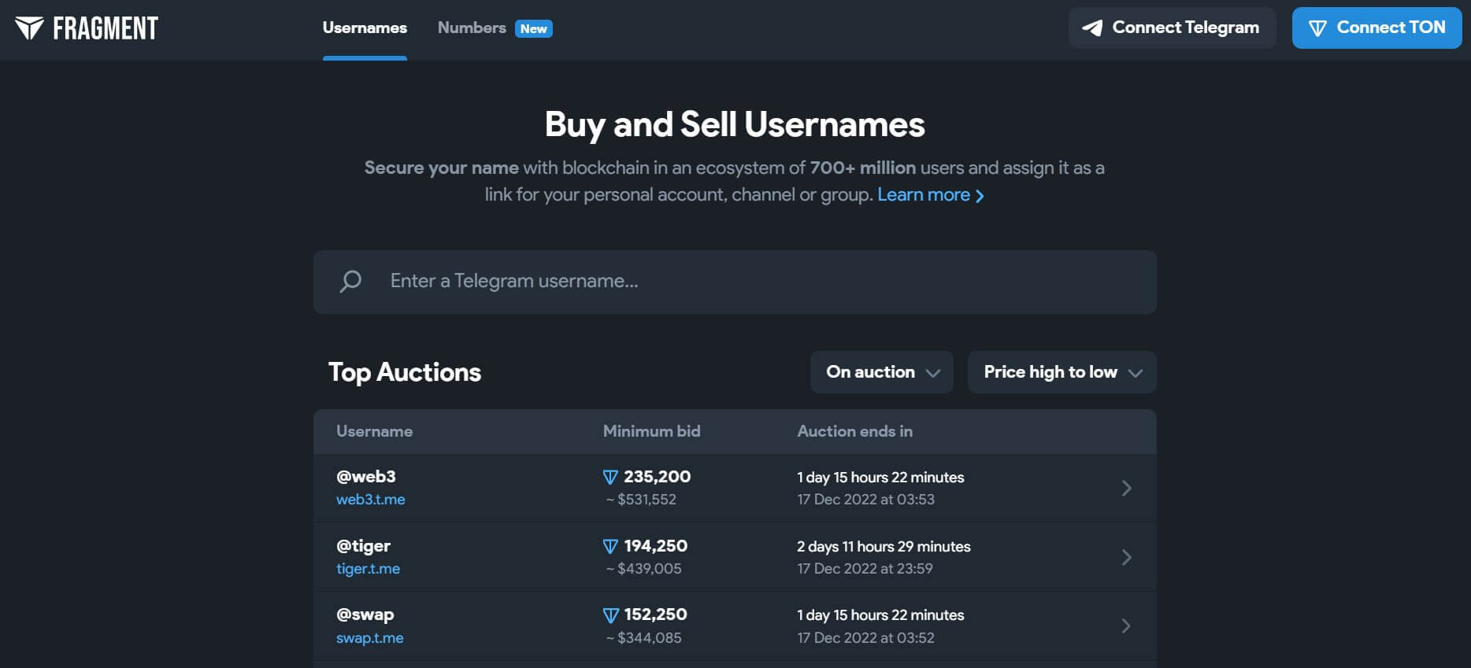Click the TON icon beside 235,200
The image size is (1471, 668).
(x=610, y=477)
